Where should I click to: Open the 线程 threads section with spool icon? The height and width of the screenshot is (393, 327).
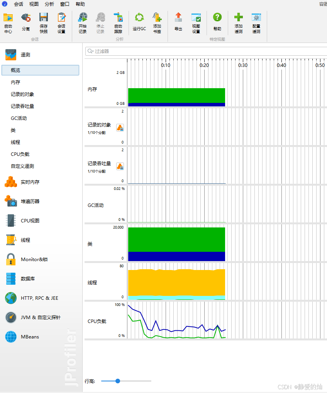[x=17, y=240]
